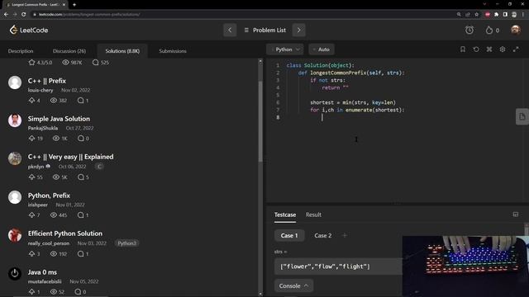This screenshot has width=529, height=297.
Task: Open 'Simple Java Solution' post
Action: (59, 119)
